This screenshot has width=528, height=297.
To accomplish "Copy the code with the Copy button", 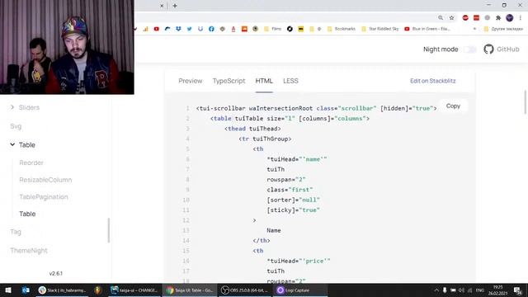I will 453,106.
